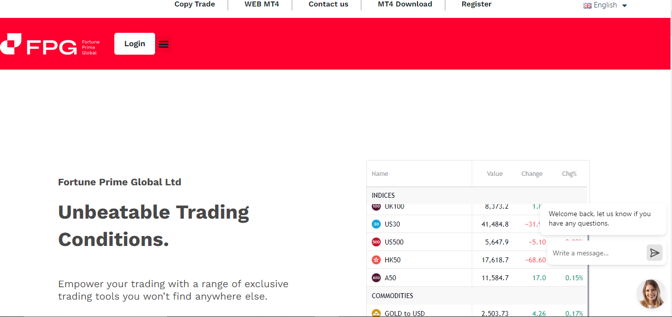
Task: Click the Empower your trading paragraph
Action: coord(173,290)
